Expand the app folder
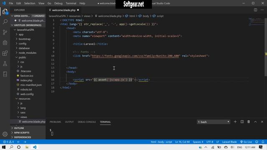 pyautogui.click(x=28, y=34)
